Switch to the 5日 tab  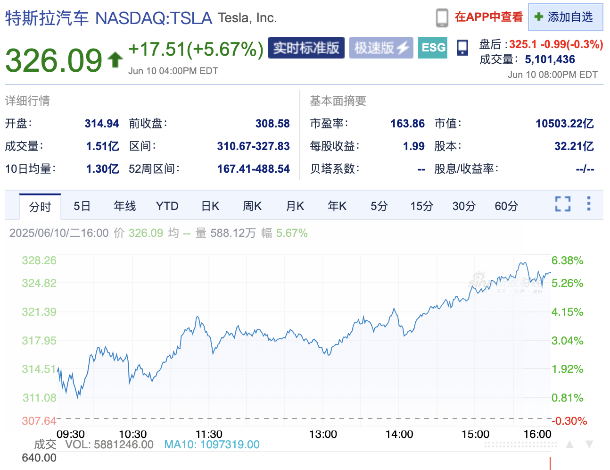[x=82, y=206]
